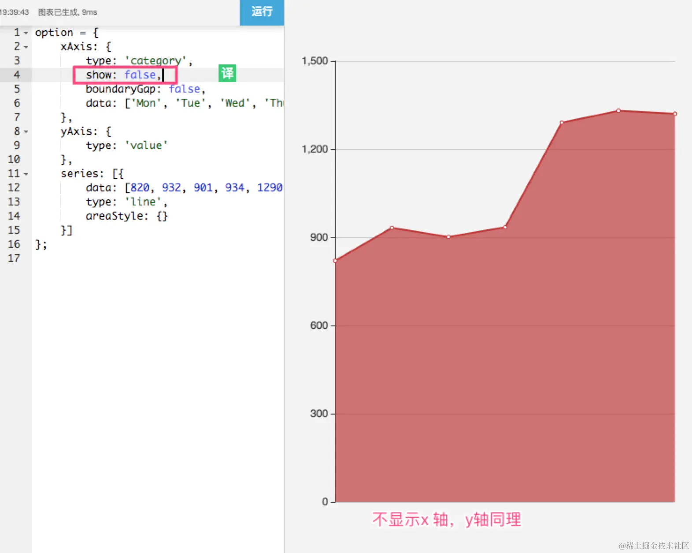
Task: Click the green 译 translate icon
Action: [227, 73]
